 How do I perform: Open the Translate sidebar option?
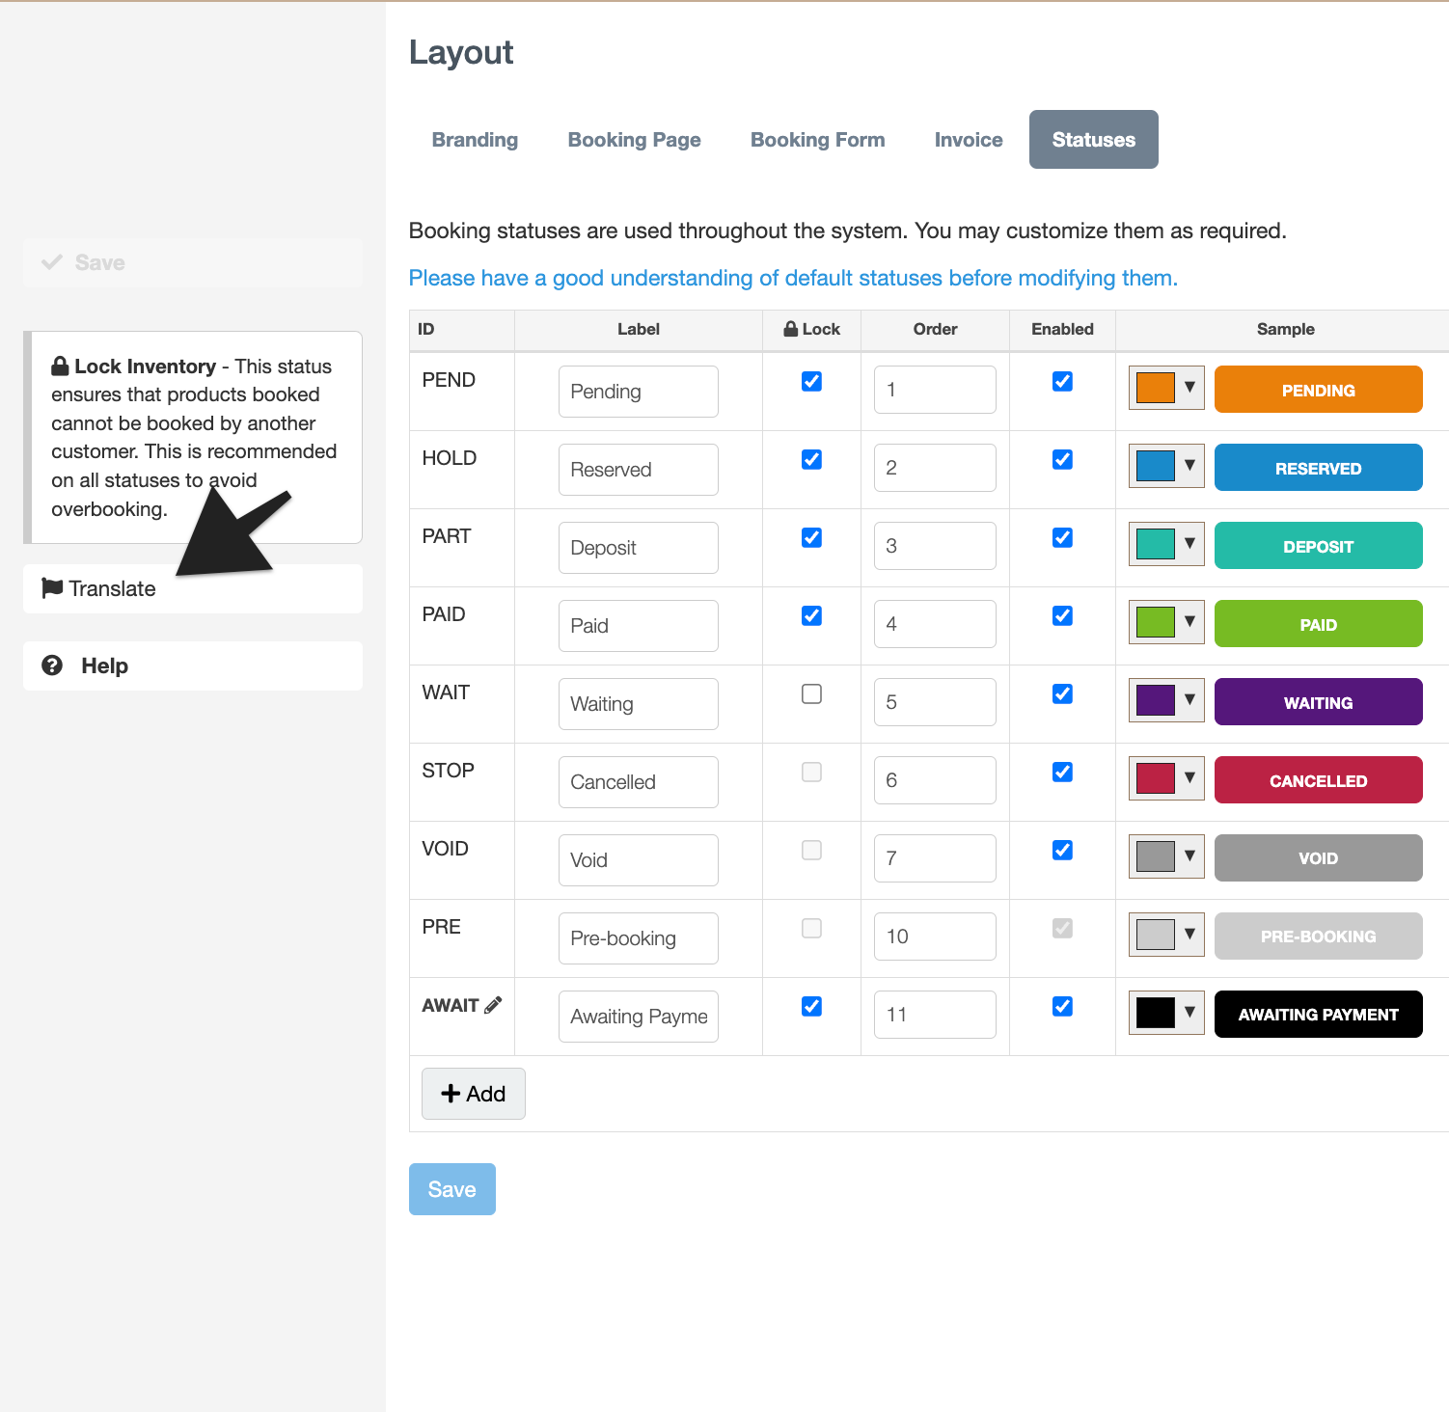[x=193, y=588]
